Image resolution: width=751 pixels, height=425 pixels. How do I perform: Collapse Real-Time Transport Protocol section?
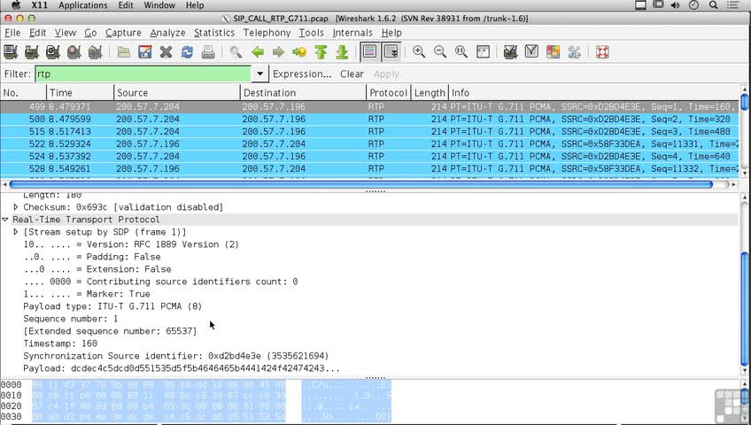[x=5, y=220]
